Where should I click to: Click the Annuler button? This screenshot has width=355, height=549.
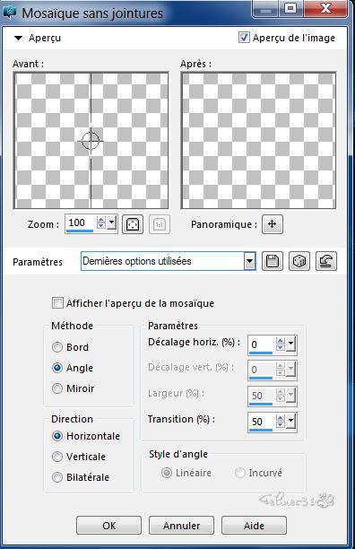click(x=181, y=525)
